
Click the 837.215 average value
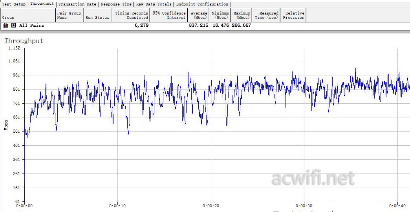(x=199, y=26)
